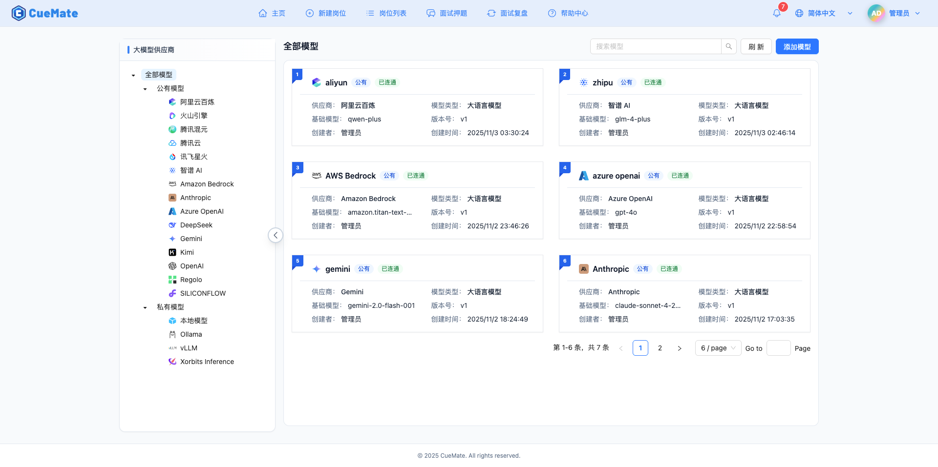This screenshot has height=467, width=938.
Task: Click the notification bell icon
Action: (x=776, y=13)
